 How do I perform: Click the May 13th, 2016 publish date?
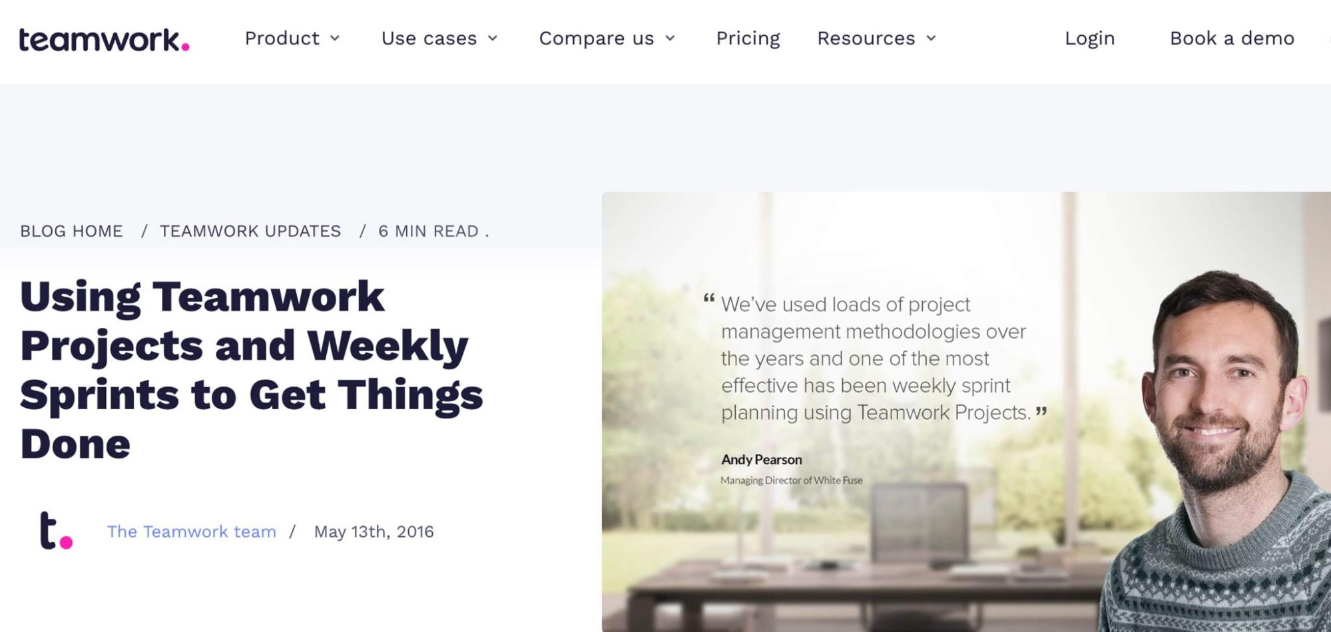click(374, 532)
